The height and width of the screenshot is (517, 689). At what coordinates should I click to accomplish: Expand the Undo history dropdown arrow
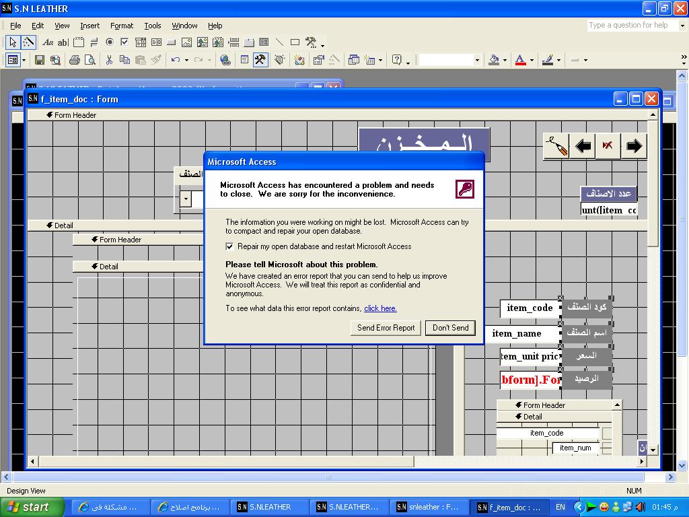click(187, 60)
